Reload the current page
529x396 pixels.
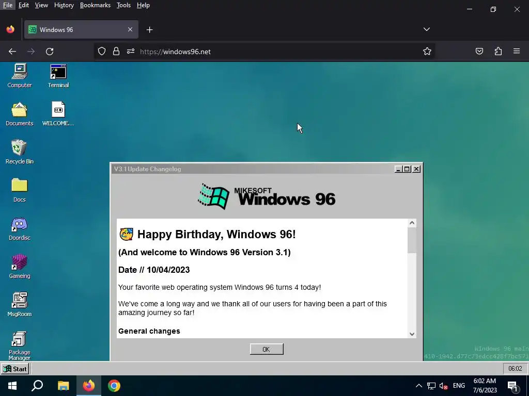(50, 52)
